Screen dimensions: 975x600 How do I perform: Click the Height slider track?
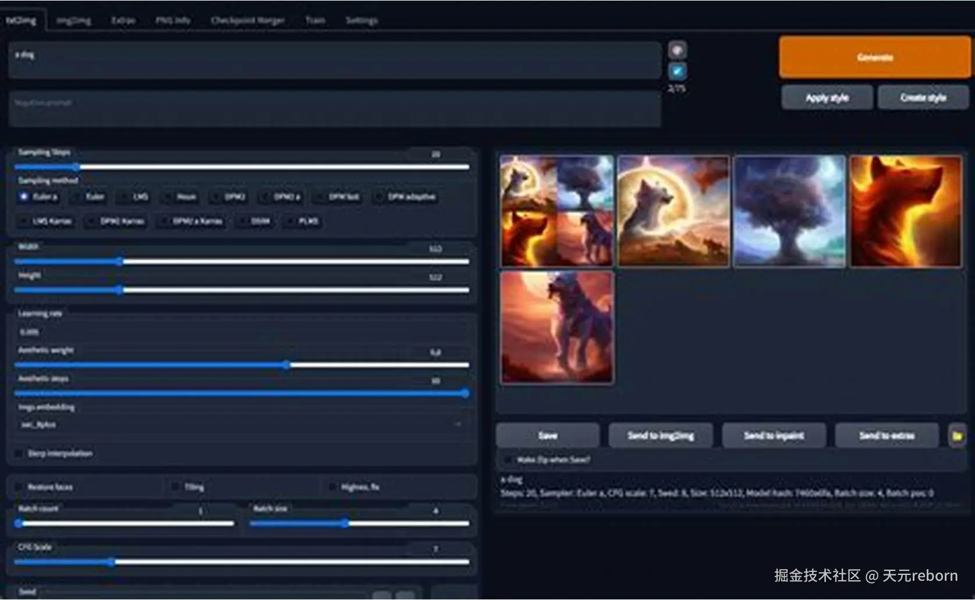[242, 290]
